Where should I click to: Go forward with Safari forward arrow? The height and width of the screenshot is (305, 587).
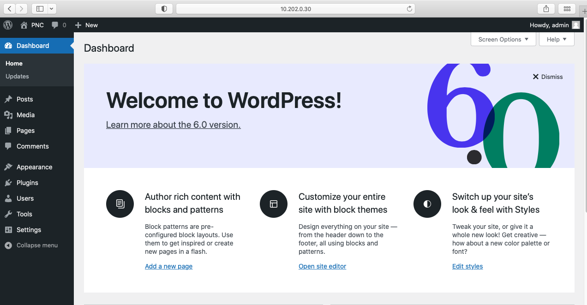pyautogui.click(x=22, y=9)
